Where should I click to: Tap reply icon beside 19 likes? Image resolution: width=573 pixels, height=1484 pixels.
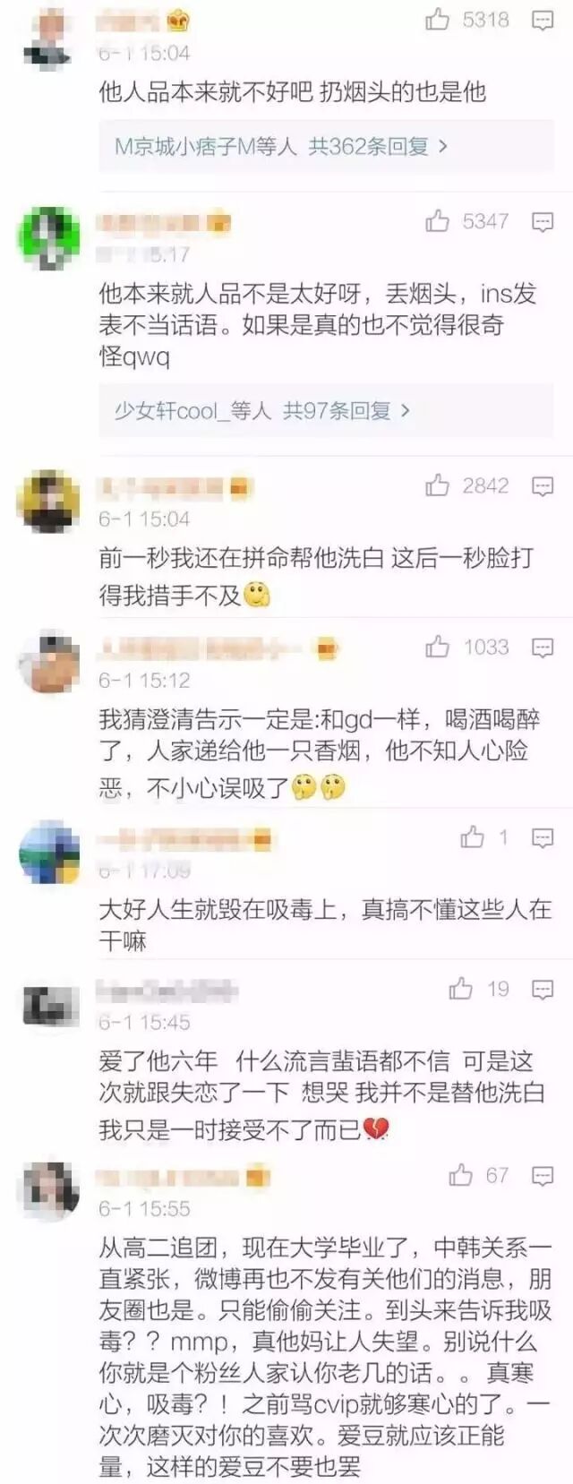point(543,990)
